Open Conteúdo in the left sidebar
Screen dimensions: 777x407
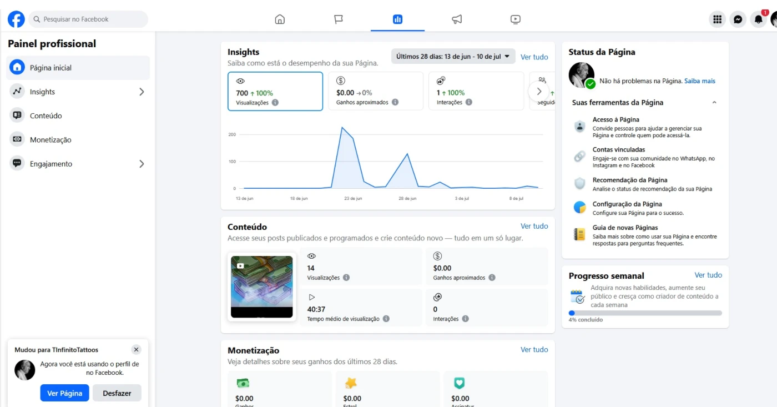78,115
